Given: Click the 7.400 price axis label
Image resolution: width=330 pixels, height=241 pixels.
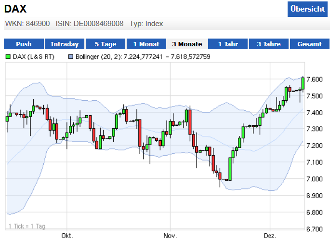Looking at the screenshot, I should pyautogui.click(x=315, y=113).
